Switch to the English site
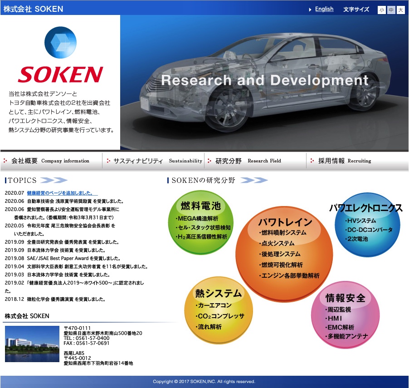 coord(324,9)
